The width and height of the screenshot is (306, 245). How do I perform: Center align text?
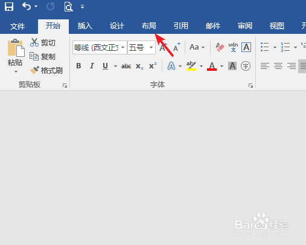278,66
